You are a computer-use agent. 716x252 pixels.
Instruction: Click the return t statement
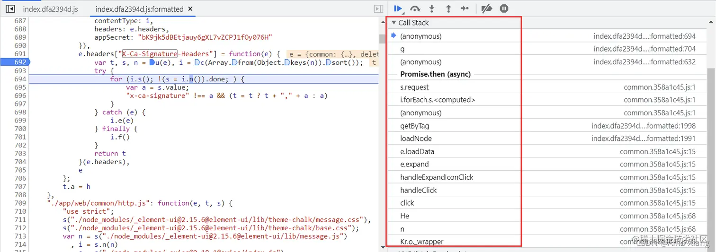[110, 153]
